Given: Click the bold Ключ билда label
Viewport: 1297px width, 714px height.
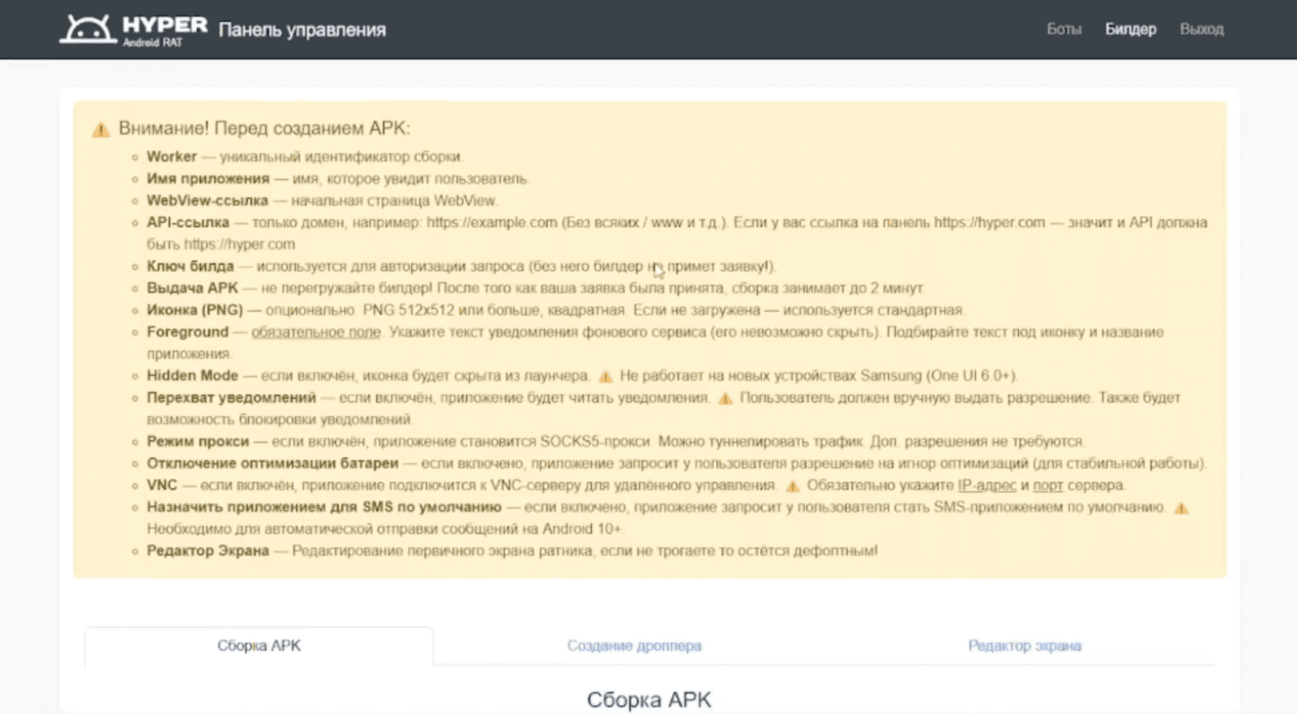Looking at the screenshot, I should click(190, 266).
